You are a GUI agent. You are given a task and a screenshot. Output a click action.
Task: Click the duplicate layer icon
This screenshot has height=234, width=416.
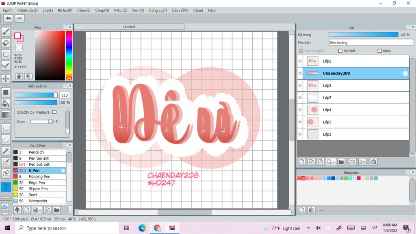[x=353, y=162]
